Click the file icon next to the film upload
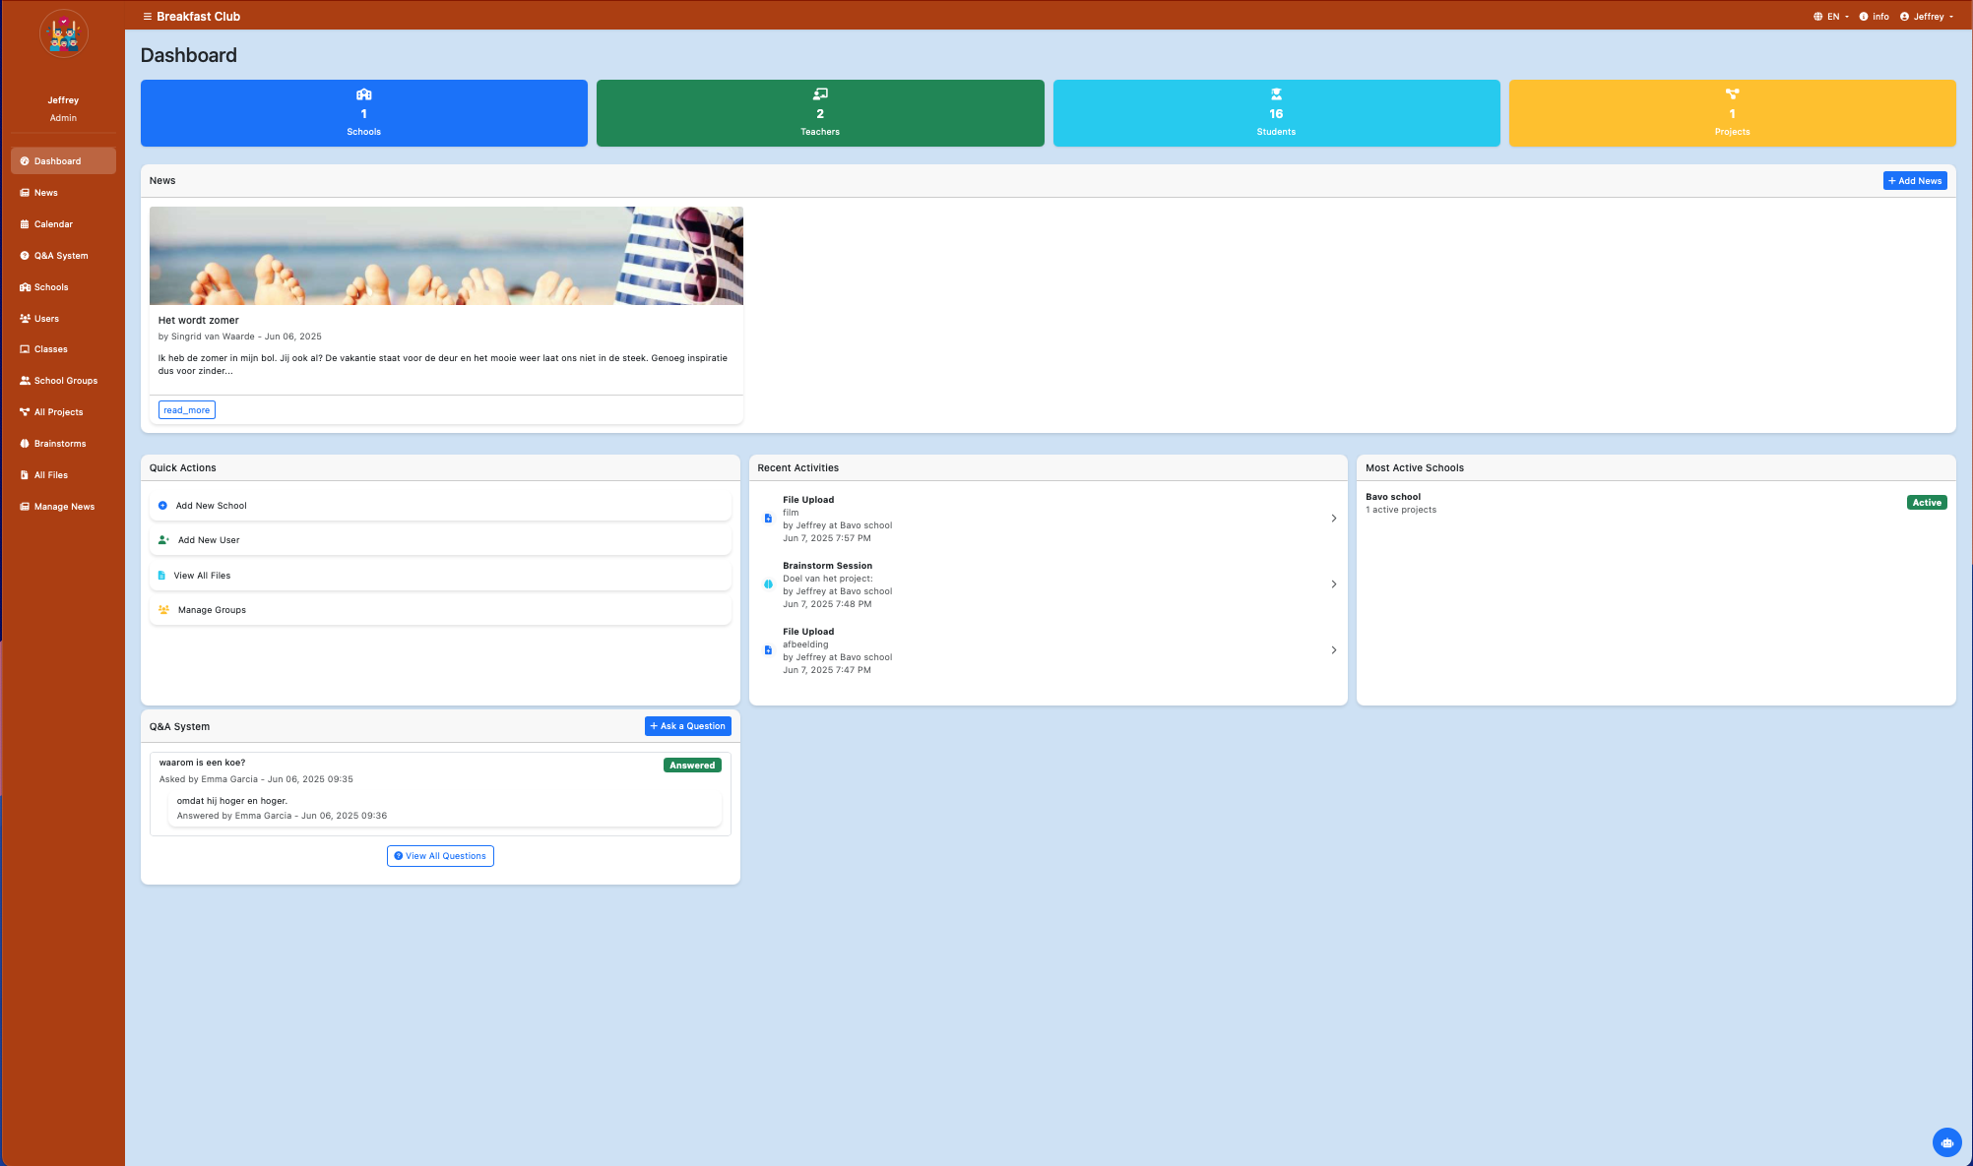Image resolution: width=1973 pixels, height=1166 pixels. coord(768,519)
